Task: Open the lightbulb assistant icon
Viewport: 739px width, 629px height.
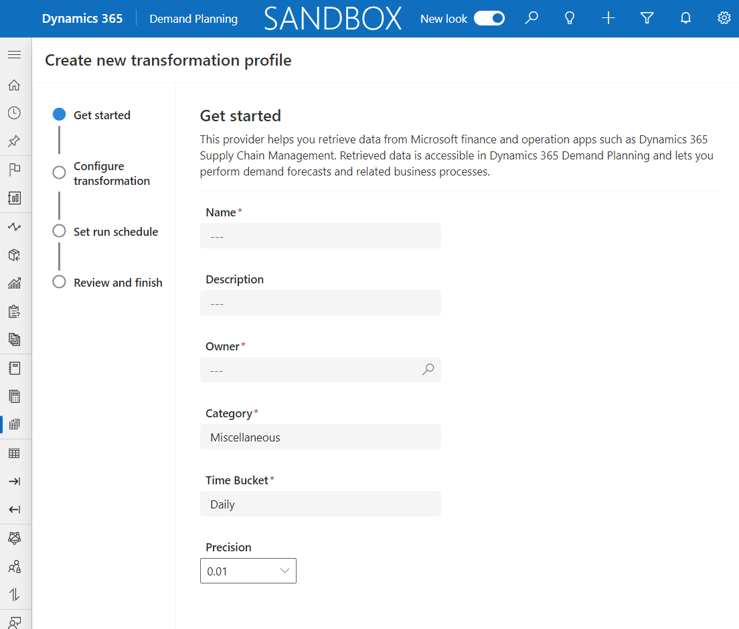Action: point(570,18)
